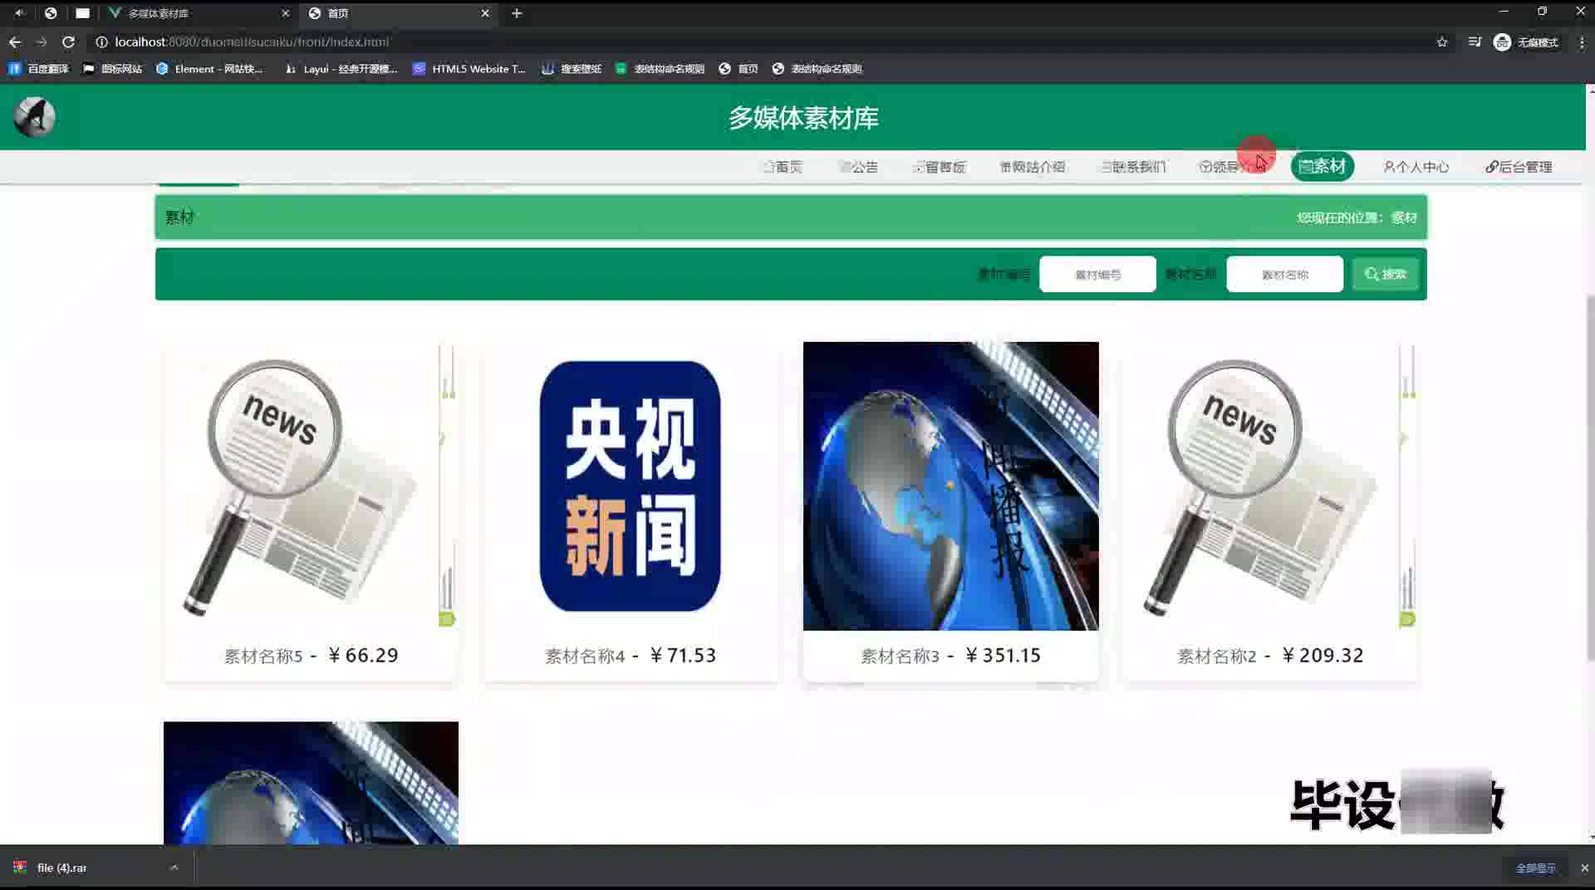Screen dimensions: 1595x890
Task: Bookmark this page with the star icon
Action: [1442, 42]
